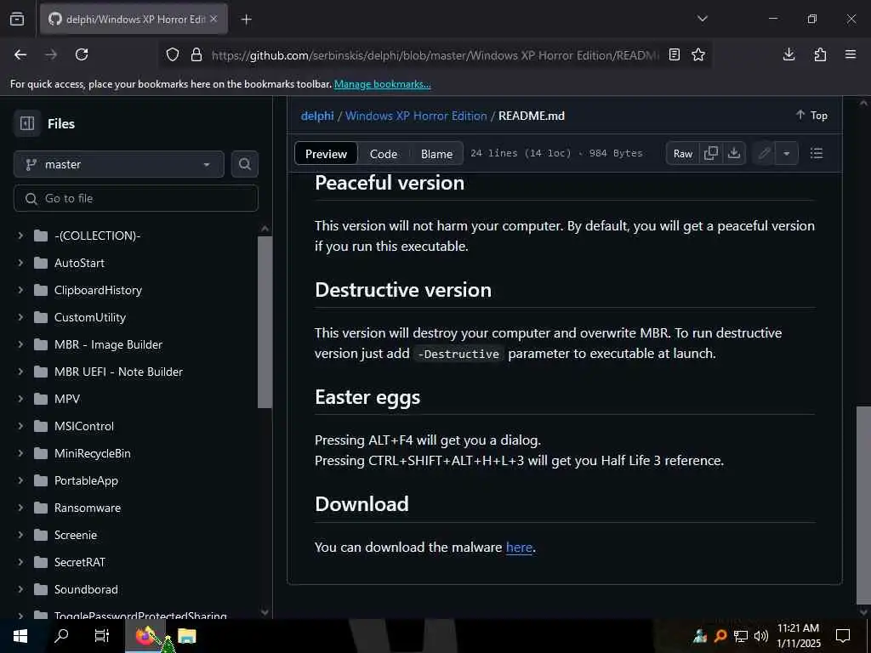Open the Soundborad folder
The width and height of the screenshot is (871, 653).
[x=86, y=589]
